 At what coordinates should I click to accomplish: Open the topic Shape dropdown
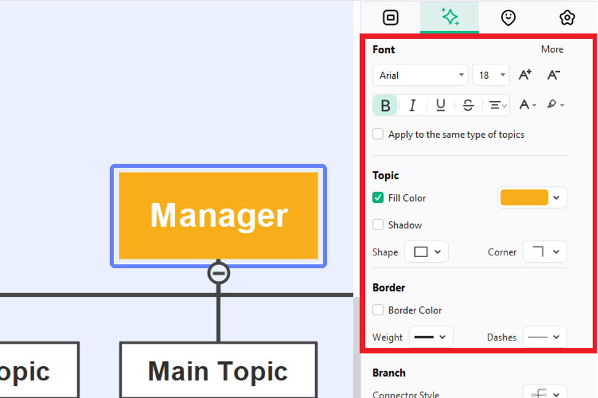[x=427, y=252]
